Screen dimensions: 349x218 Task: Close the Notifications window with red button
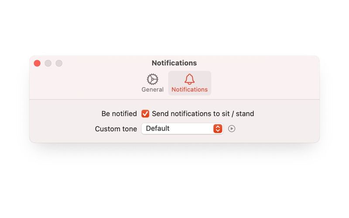[x=37, y=63]
